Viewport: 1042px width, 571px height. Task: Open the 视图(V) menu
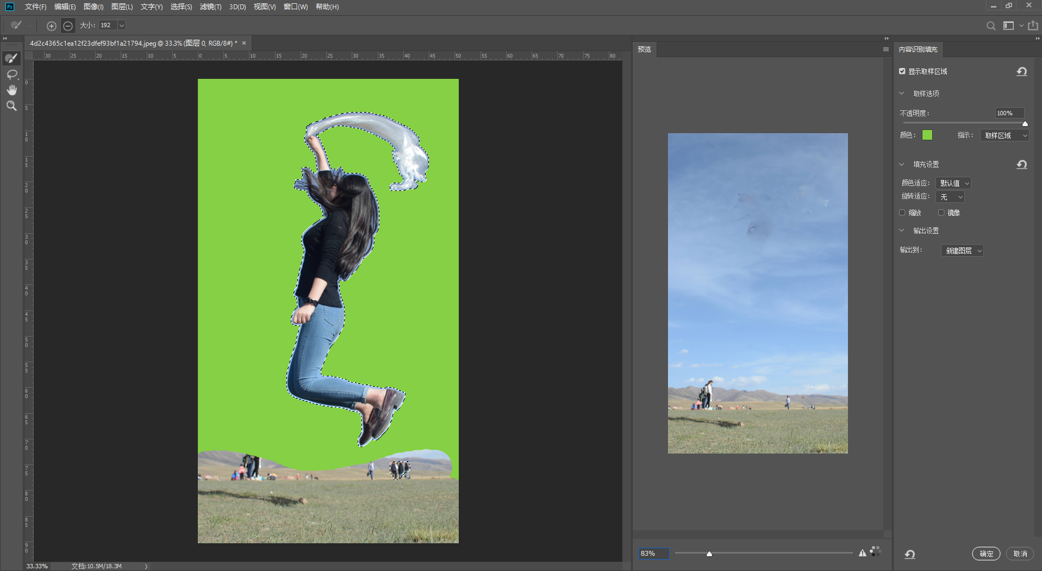265,7
